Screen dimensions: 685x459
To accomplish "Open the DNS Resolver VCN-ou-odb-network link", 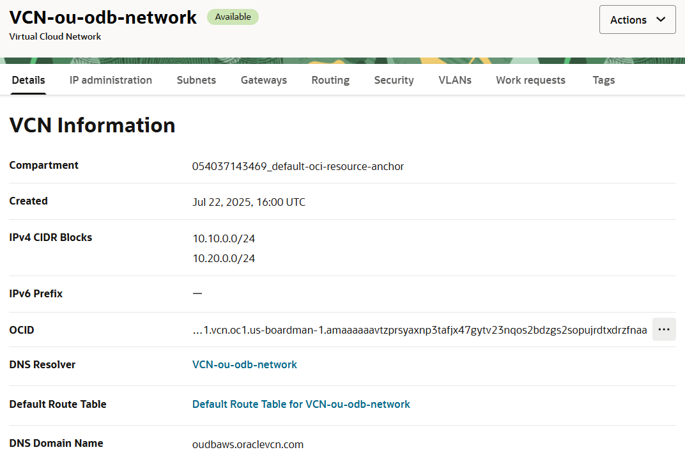I will click(x=245, y=364).
